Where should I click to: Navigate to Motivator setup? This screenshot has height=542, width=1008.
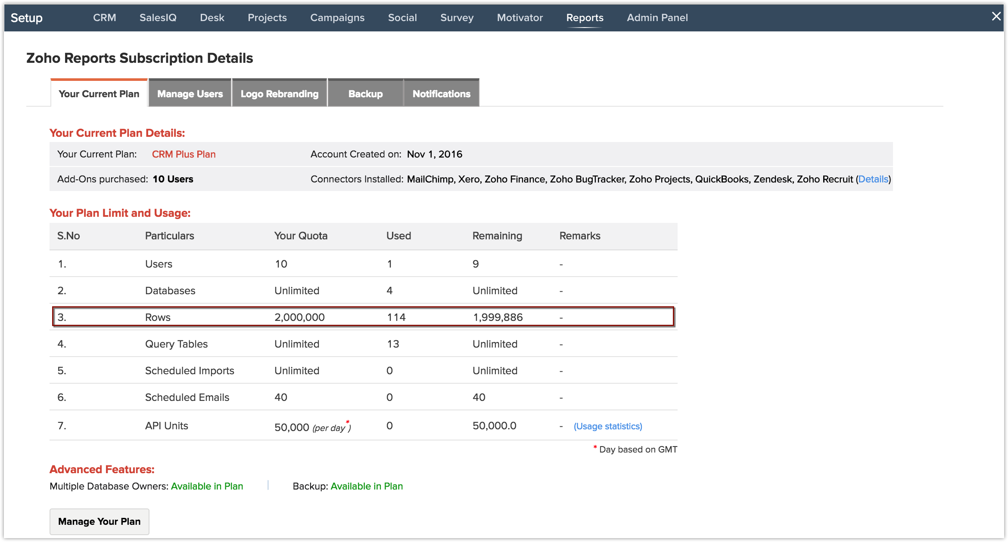(x=520, y=18)
